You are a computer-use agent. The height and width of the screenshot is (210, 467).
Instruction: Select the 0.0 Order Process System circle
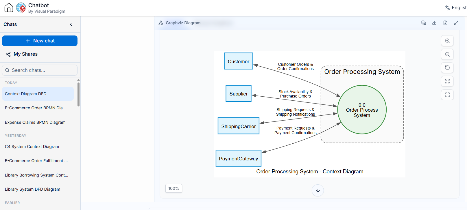tap(362, 110)
